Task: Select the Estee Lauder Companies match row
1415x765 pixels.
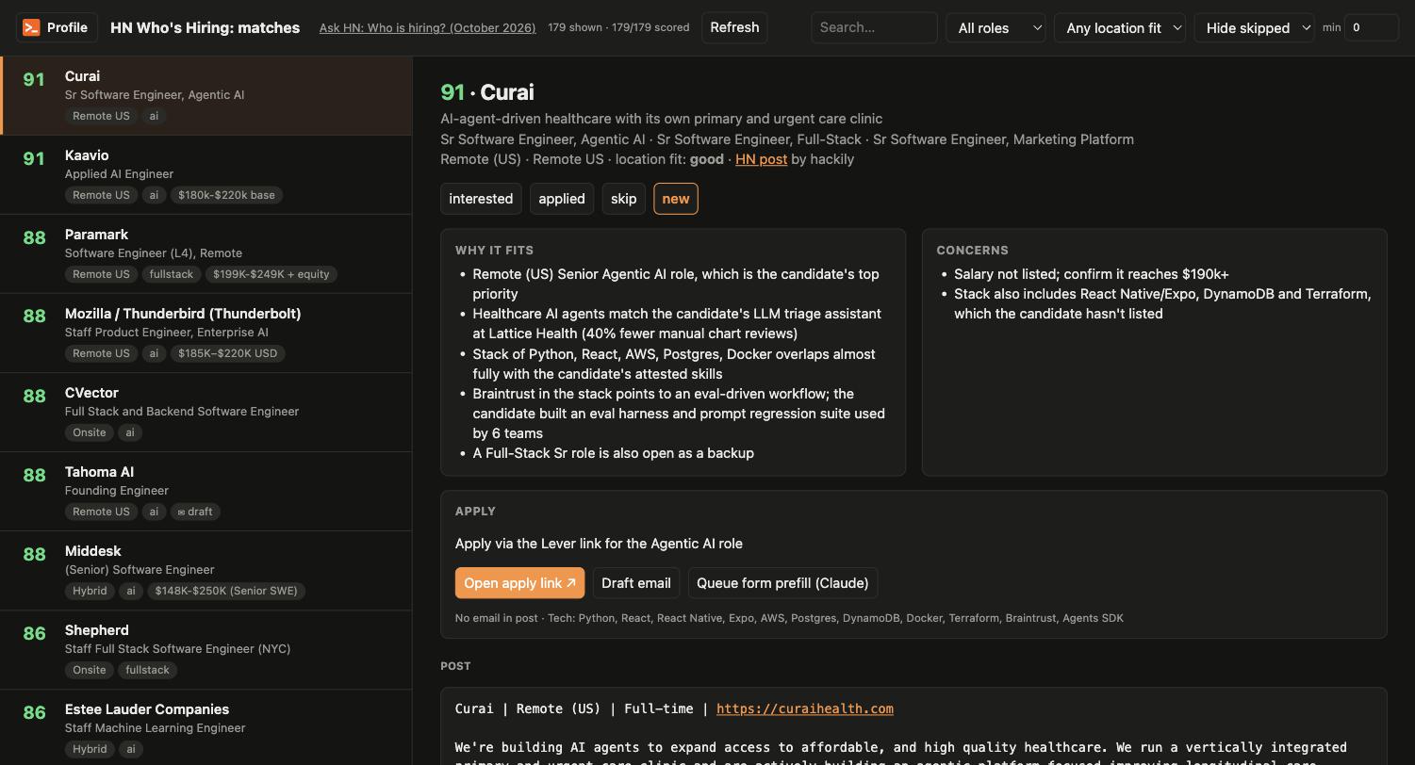Action: tap(206, 727)
